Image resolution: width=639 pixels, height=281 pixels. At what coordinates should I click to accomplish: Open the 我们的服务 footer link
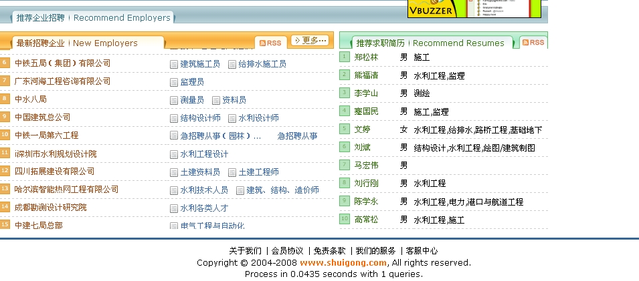375,250
